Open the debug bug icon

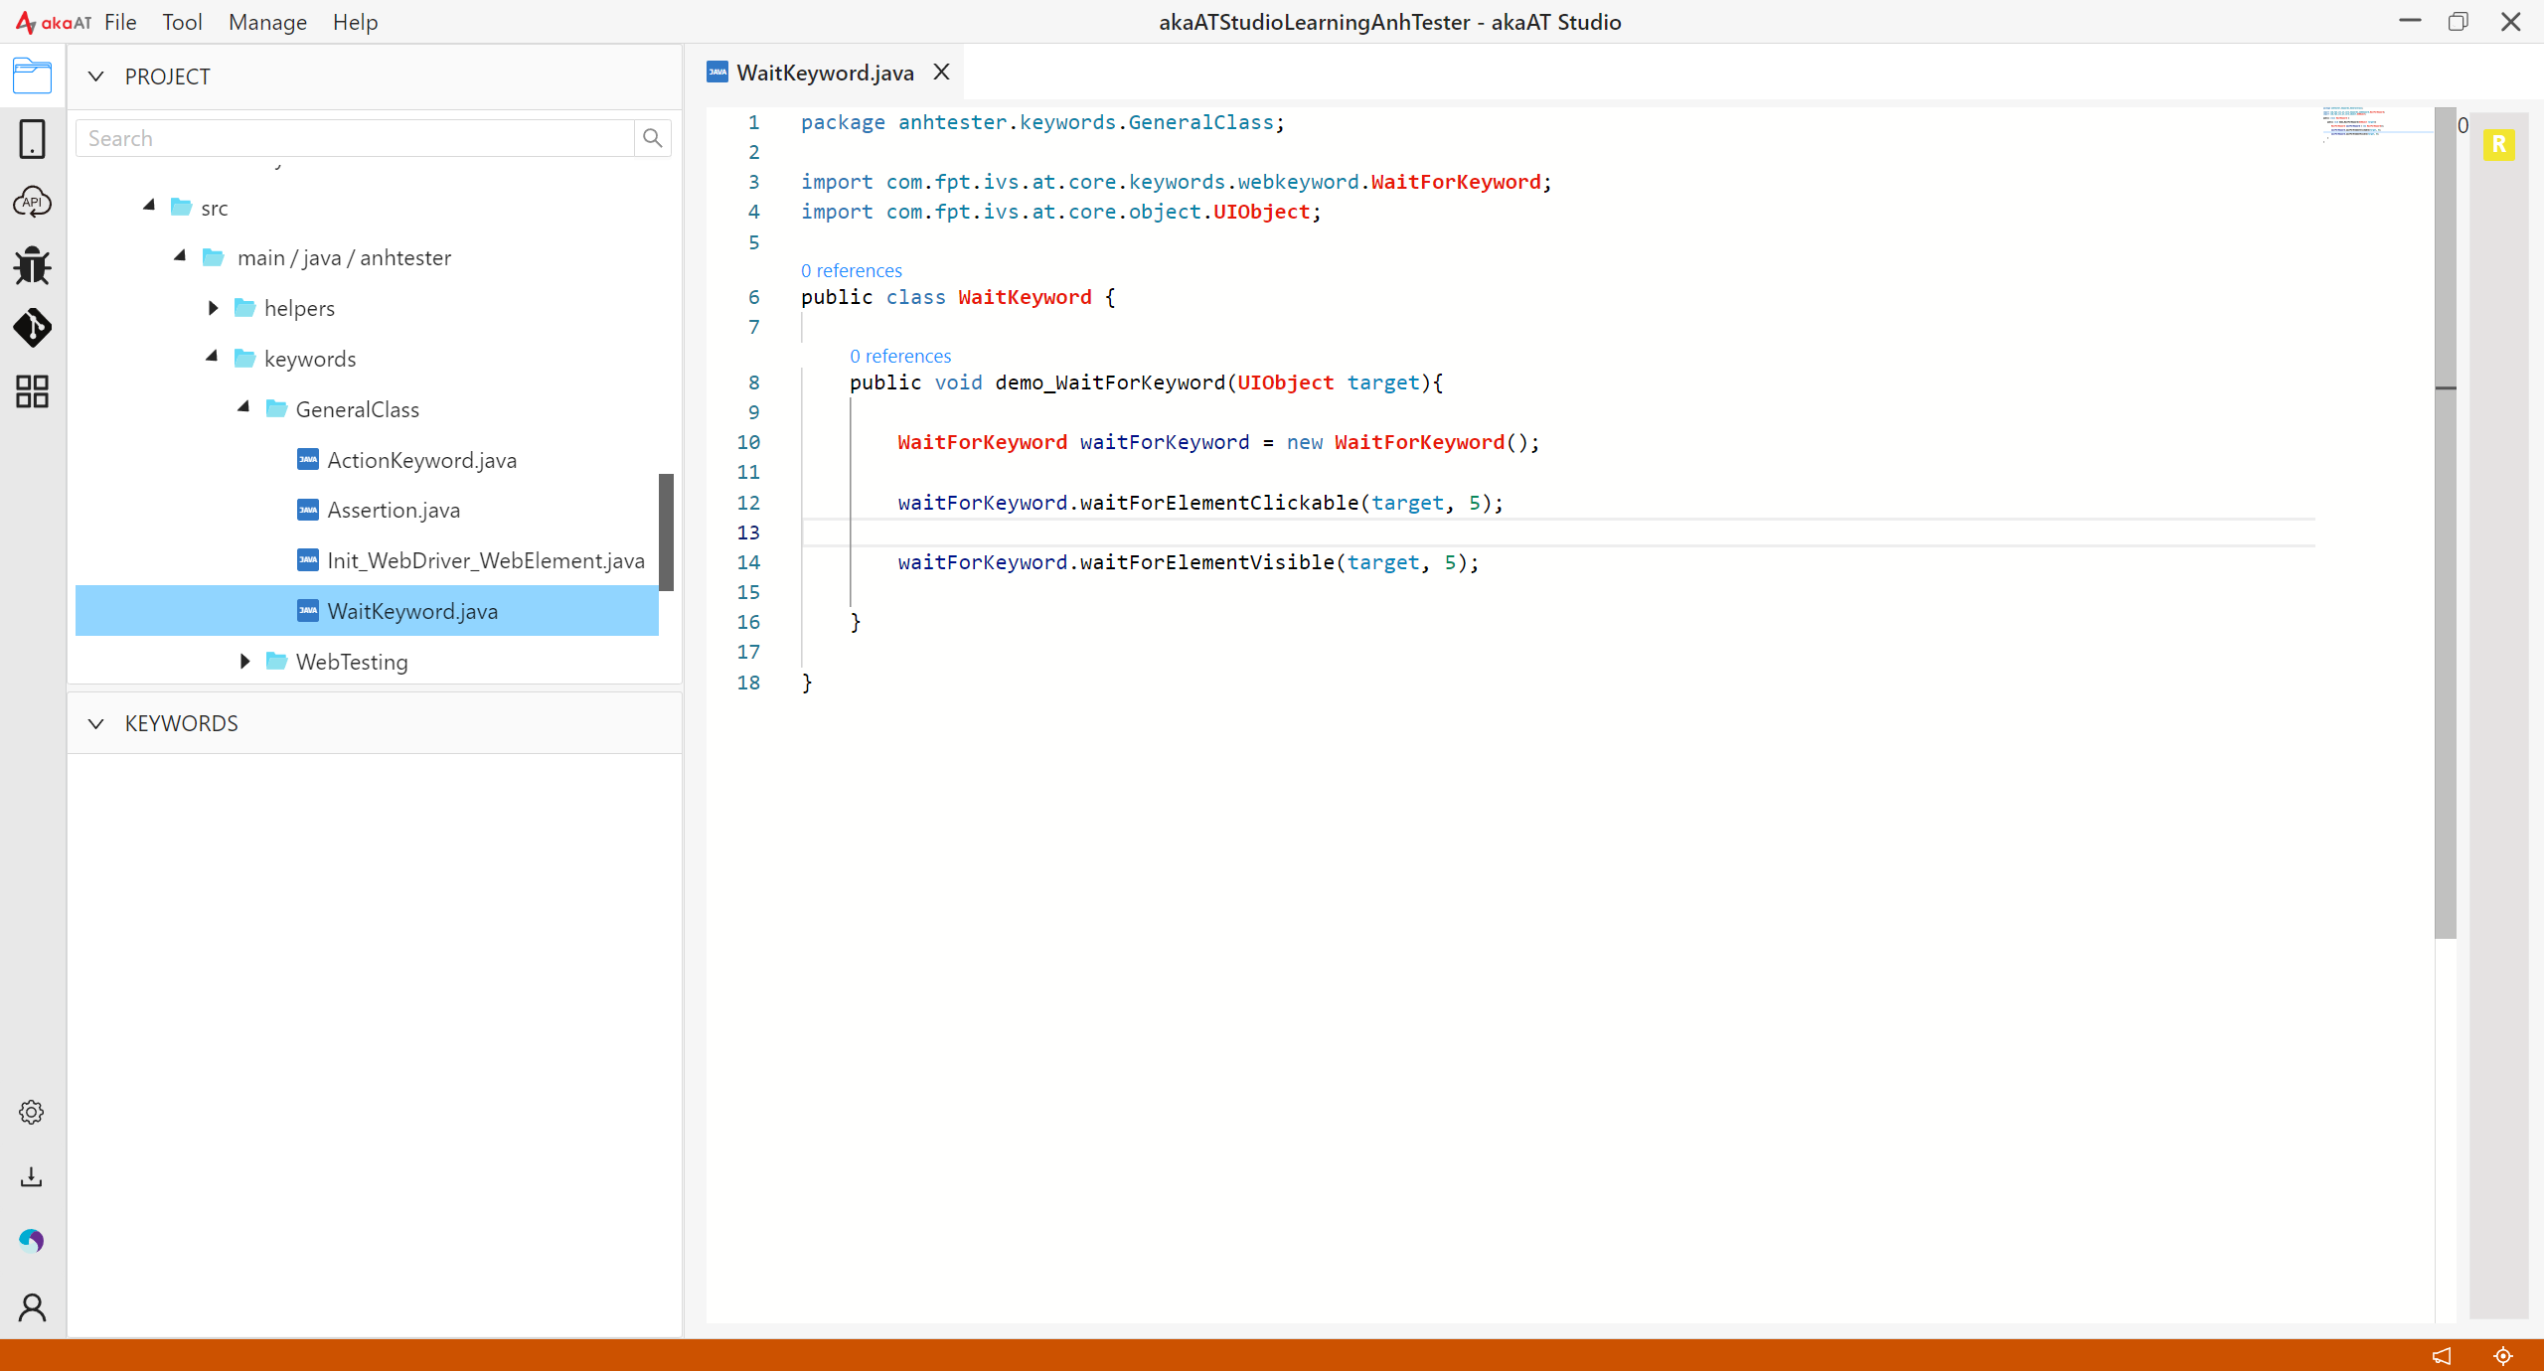[x=32, y=265]
